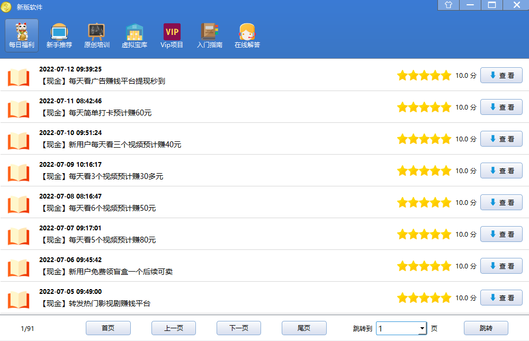Go to the 首页 first page
Screen dimensions: 529x341
108,328
